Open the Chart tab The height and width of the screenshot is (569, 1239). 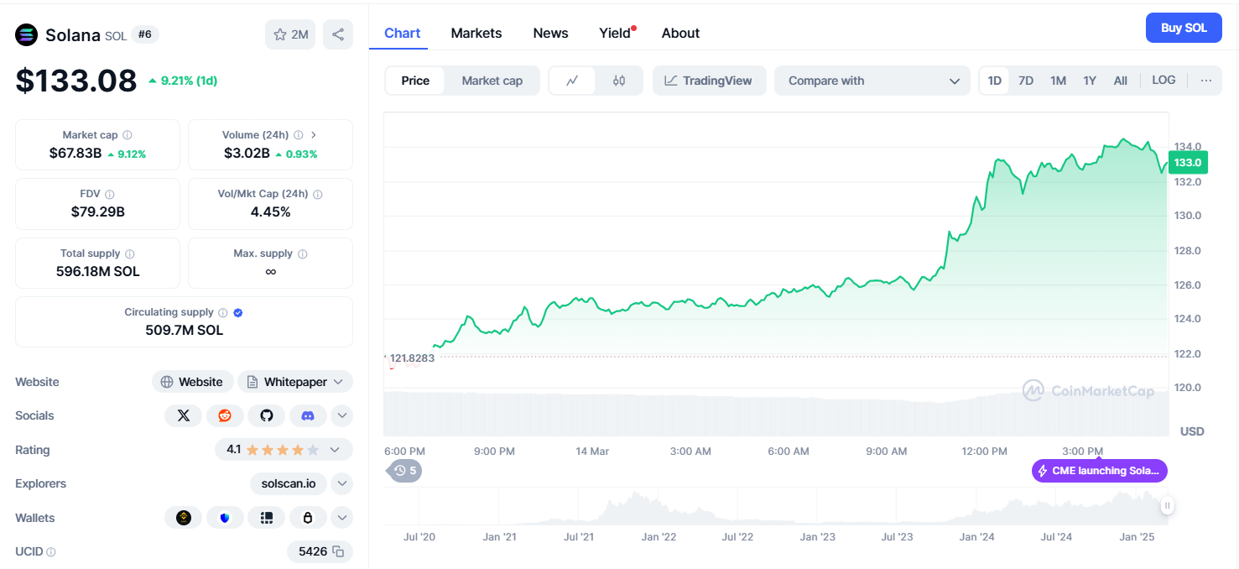click(x=402, y=33)
